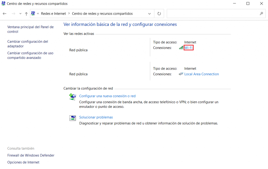Open the Wi-Fi connection link
268x169 pixels.
click(188, 48)
